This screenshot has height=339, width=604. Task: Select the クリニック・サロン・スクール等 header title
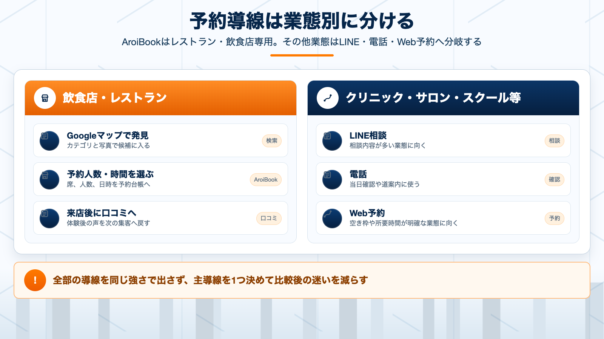pyautogui.click(x=433, y=98)
